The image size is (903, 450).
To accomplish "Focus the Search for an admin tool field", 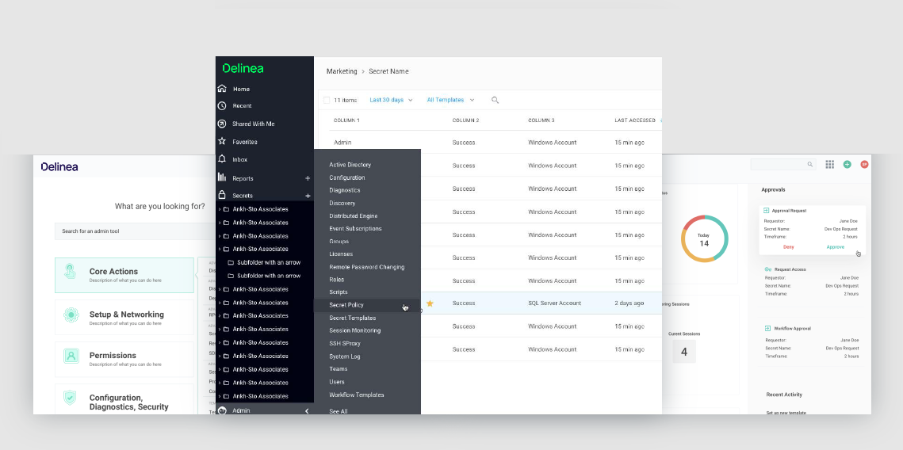I will [x=135, y=231].
